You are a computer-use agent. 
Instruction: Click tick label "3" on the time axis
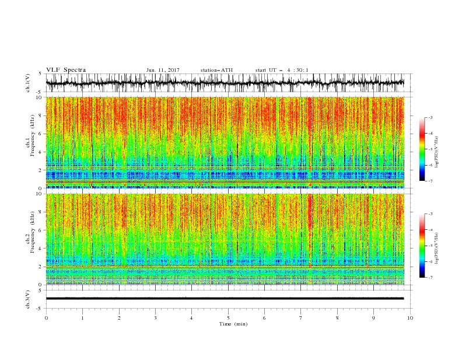155,318
